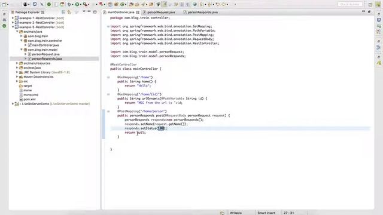Click the black circle profile toolbar icon
The height and width of the screenshot is (215, 383).
[x=25, y=4]
